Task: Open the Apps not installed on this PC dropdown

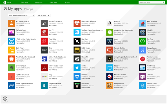Action: pyautogui.click(x=21, y=15)
